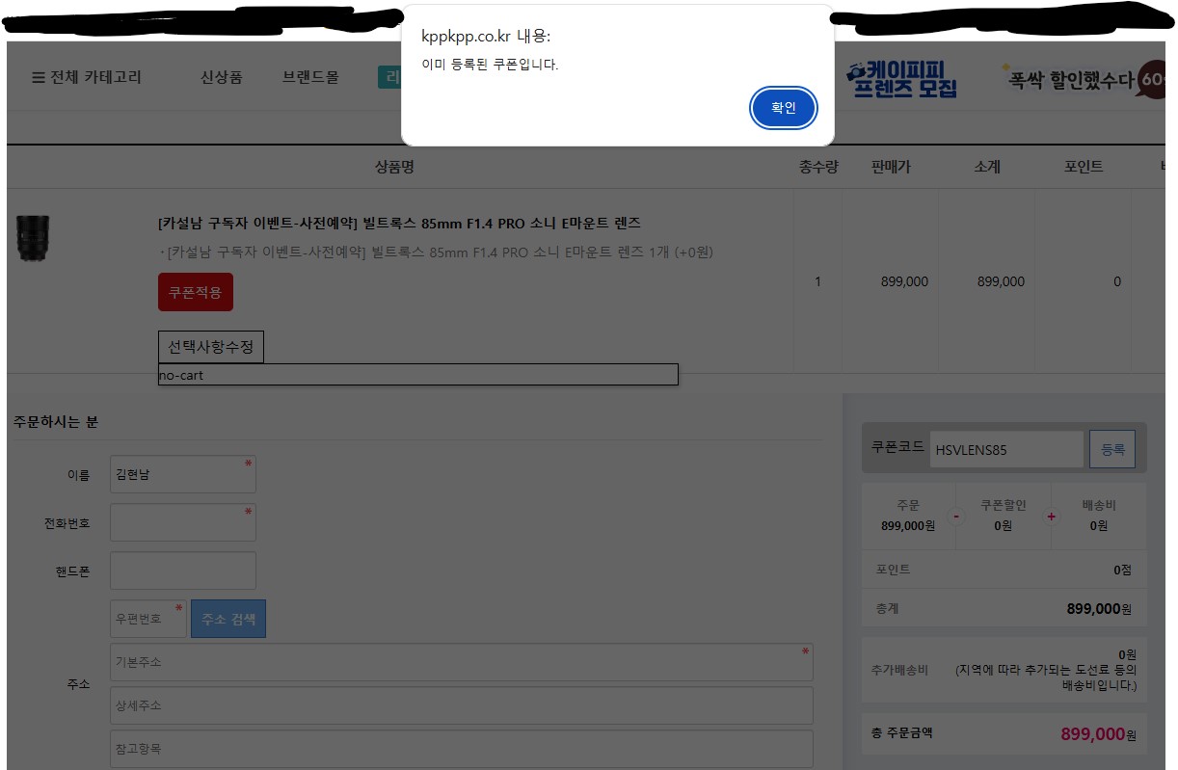Screen dimensions: 1178x770
Task: Click the 주문하시는 분 section heading
Action: click(x=56, y=422)
